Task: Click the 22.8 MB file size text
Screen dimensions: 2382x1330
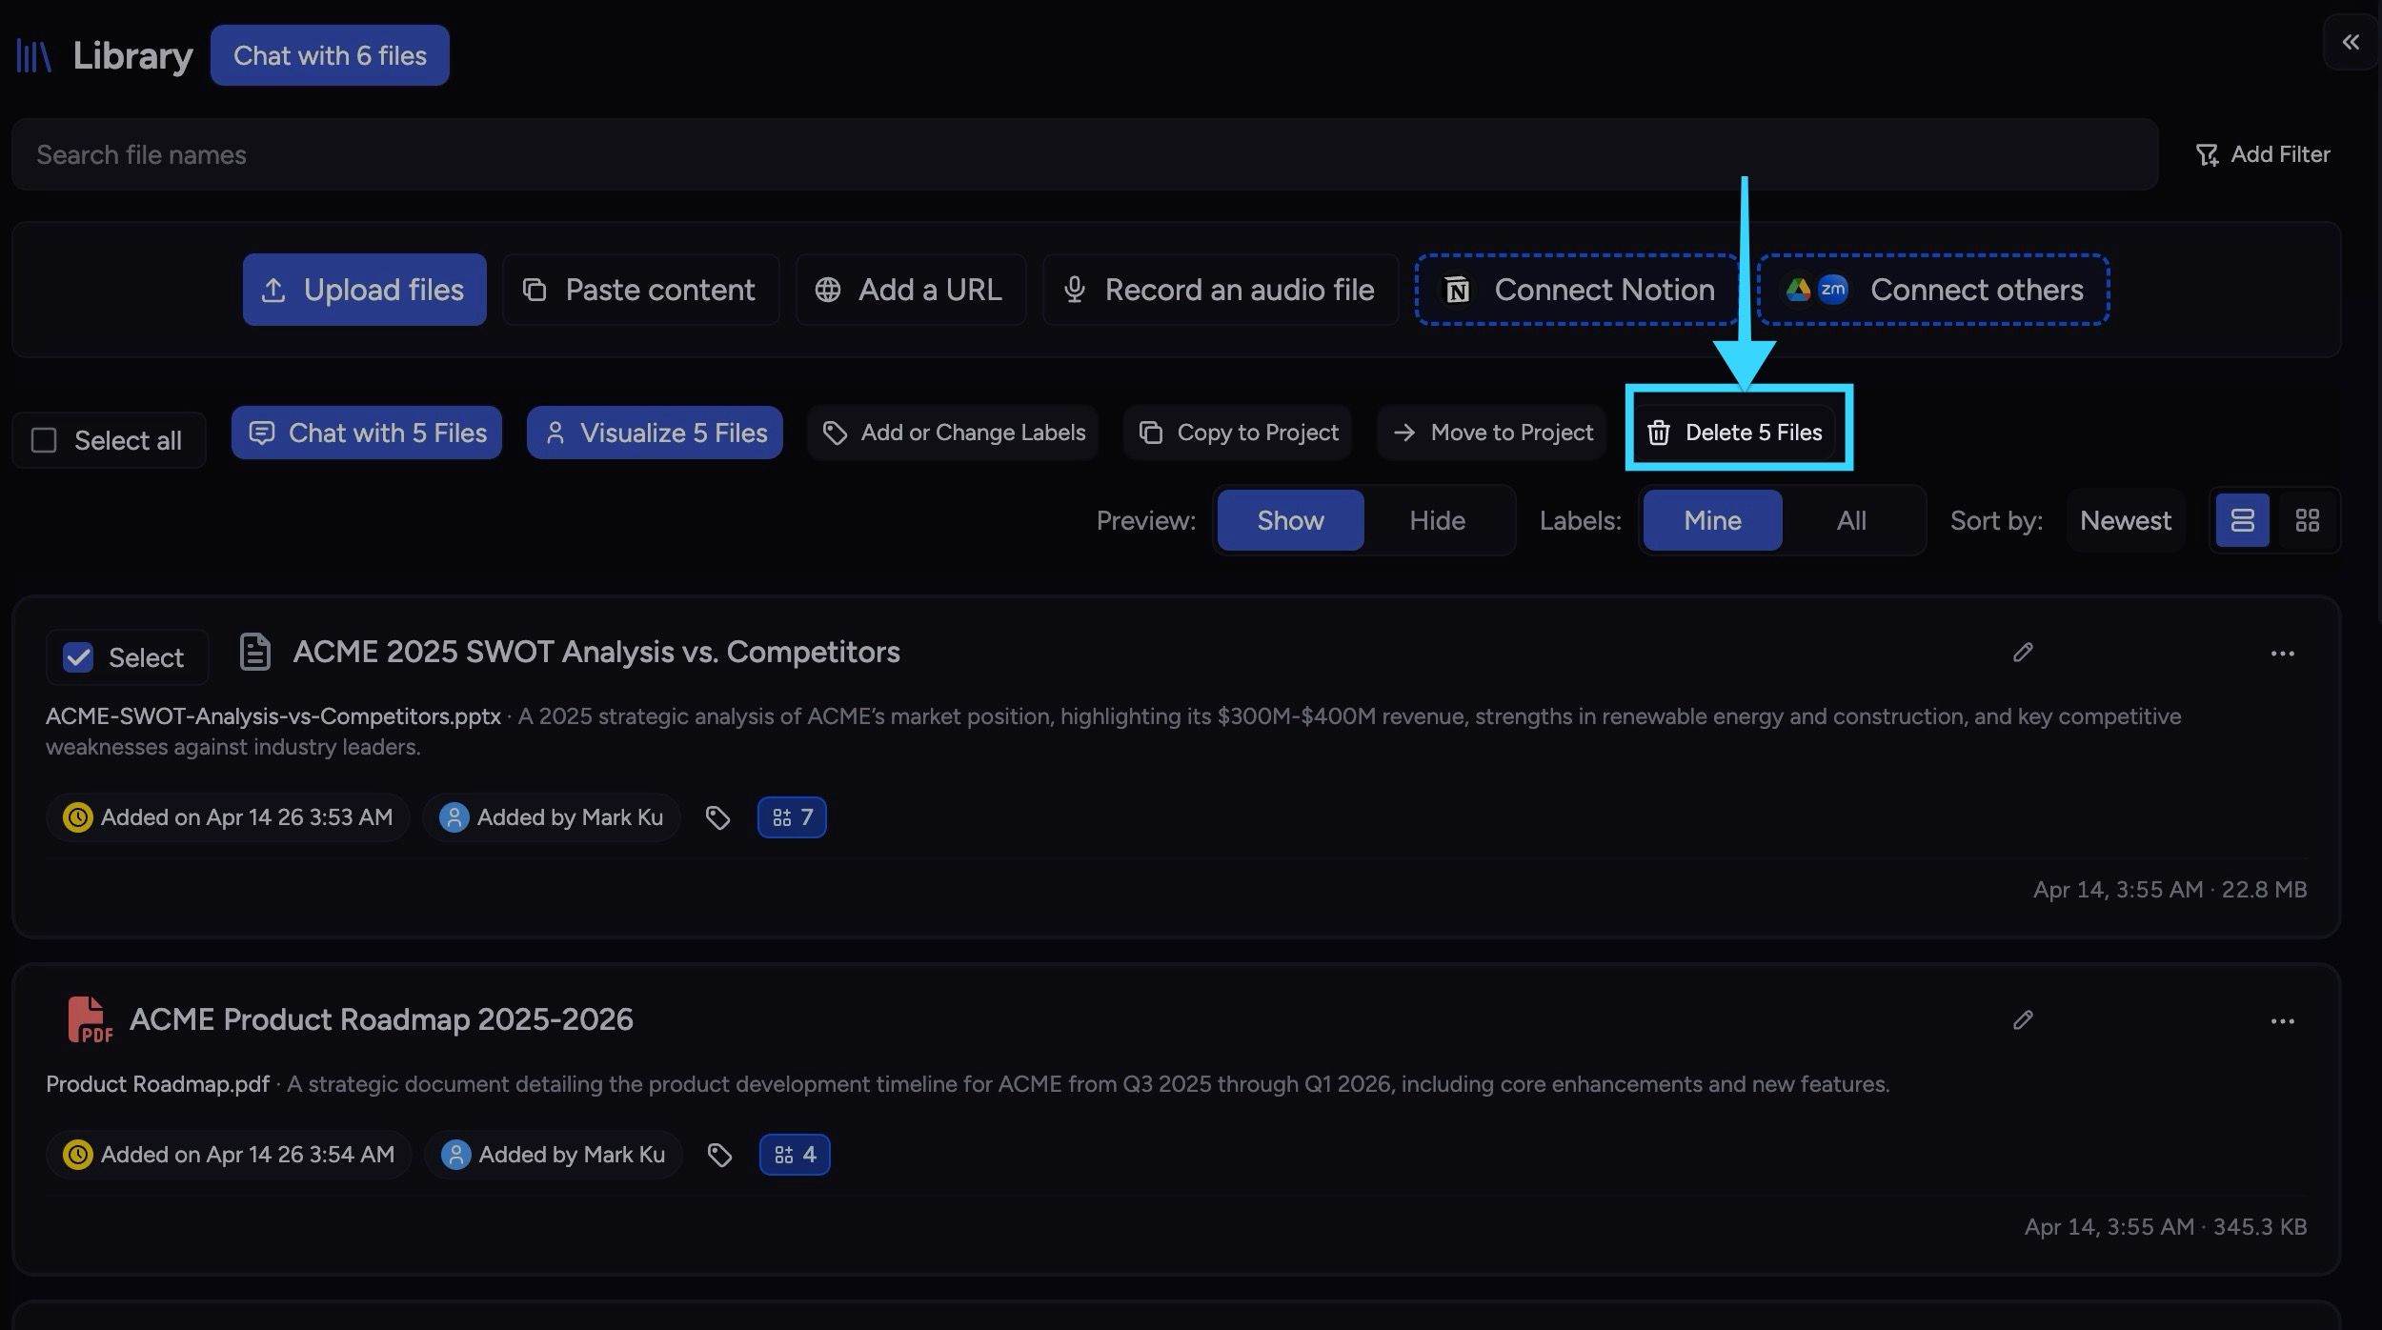Action: coord(2264,890)
